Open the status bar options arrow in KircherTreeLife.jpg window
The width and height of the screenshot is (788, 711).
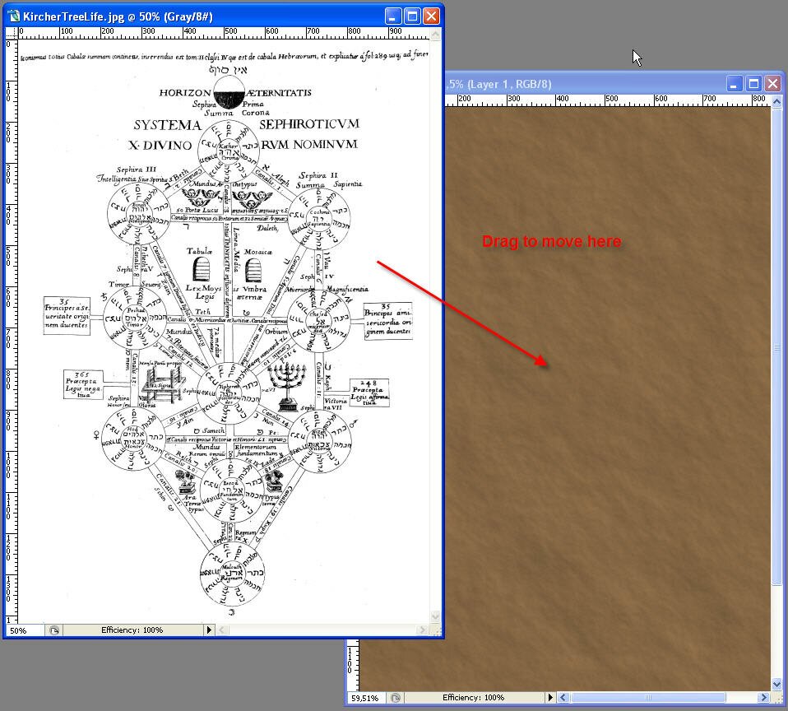(209, 630)
